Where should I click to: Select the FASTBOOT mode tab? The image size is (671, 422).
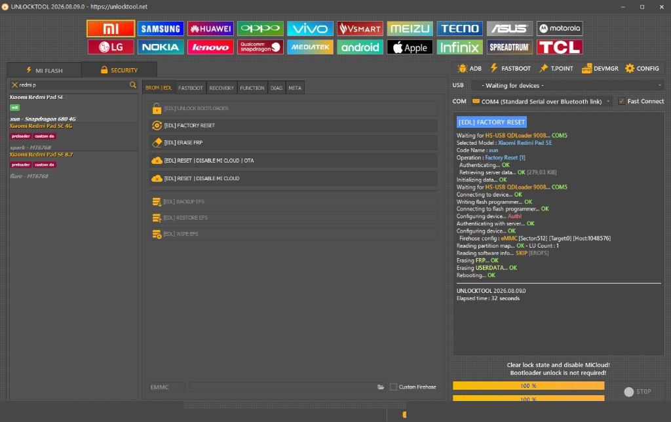[191, 88]
